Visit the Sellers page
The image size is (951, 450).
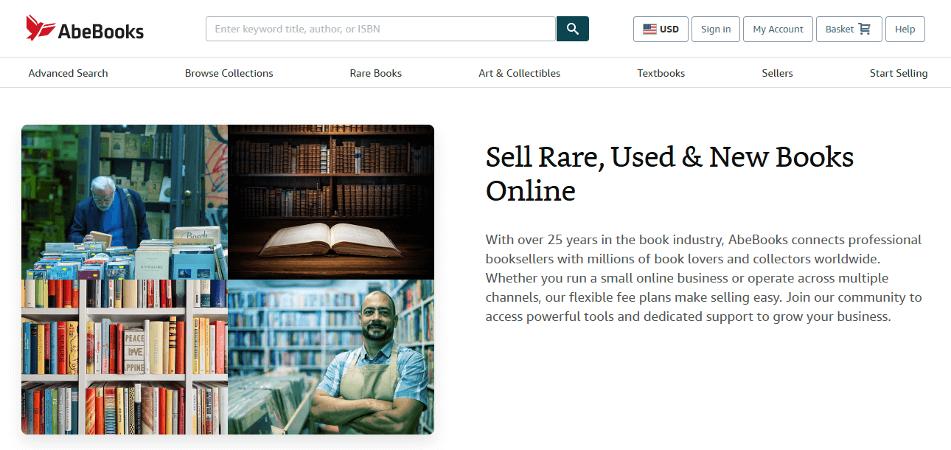coord(777,73)
